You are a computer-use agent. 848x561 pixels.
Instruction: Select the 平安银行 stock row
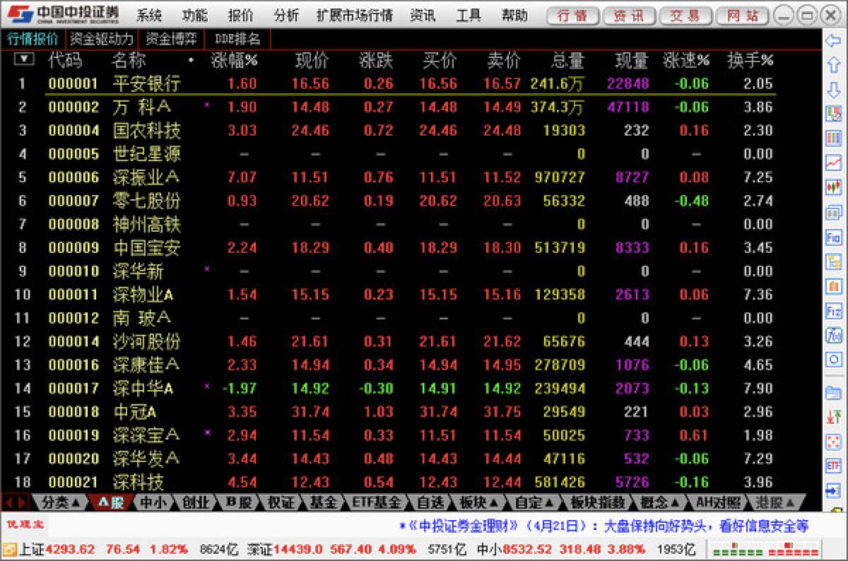click(411, 83)
